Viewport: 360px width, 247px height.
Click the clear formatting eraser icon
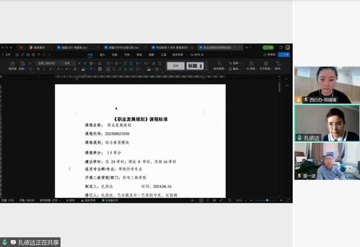(x=100, y=63)
